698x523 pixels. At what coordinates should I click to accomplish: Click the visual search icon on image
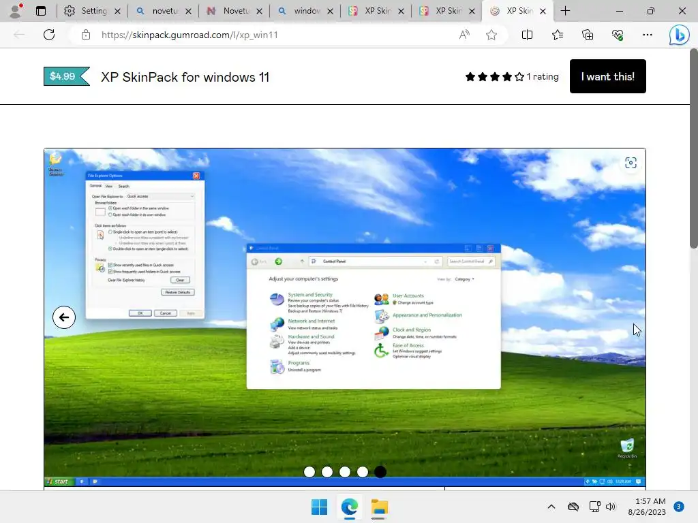point(631,163)
